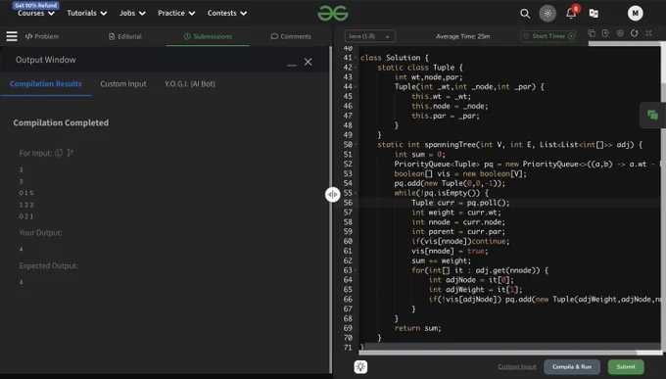Screen dimensions: 666x379
Task: Open editor settings gear
Action: [x=620, y=33]
